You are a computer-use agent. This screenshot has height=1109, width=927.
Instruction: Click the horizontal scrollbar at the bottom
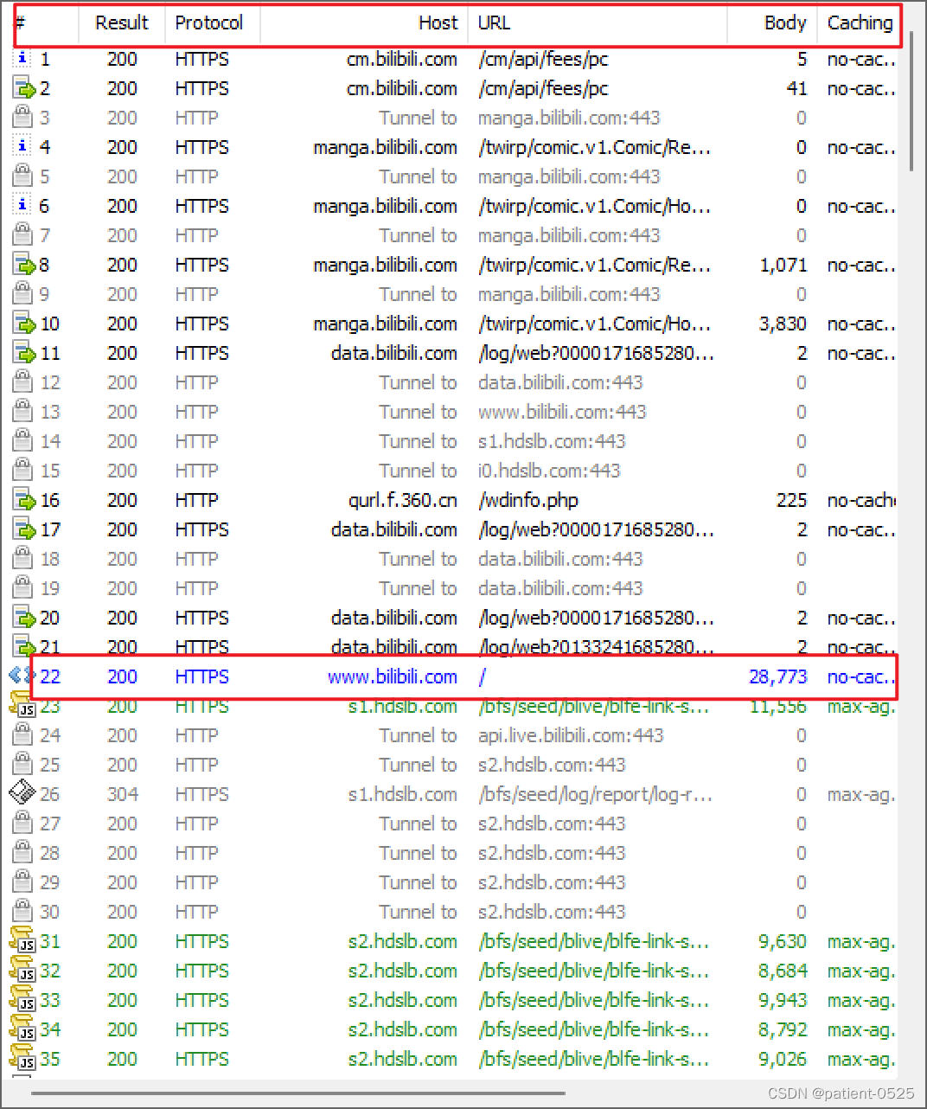click(x=297, y=1093)
